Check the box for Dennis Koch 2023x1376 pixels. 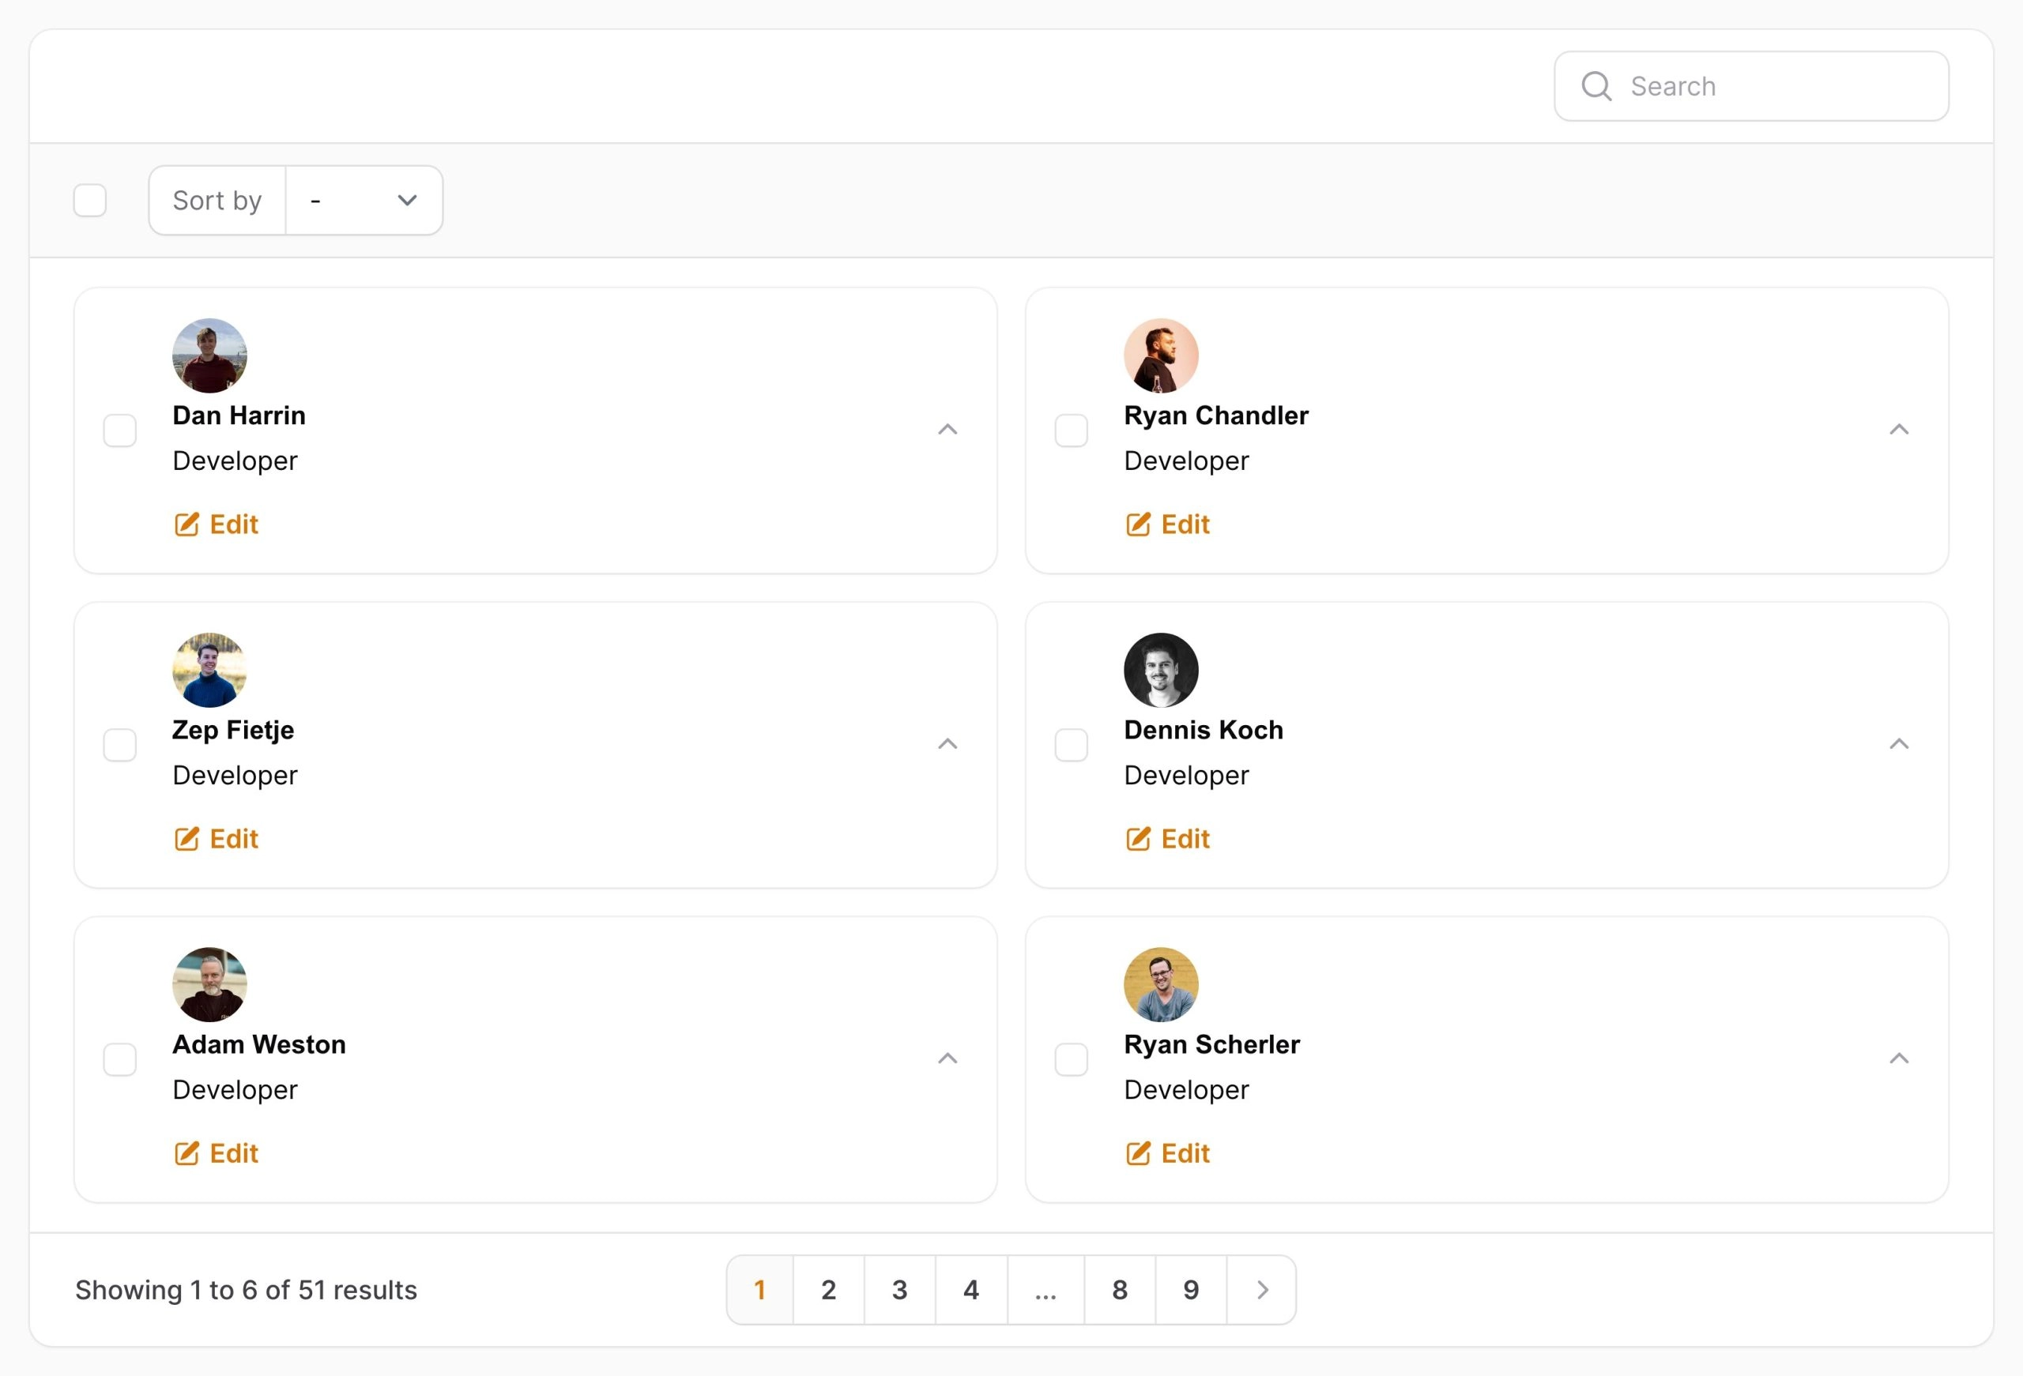pyautogui.click(x=1072, y=745)
